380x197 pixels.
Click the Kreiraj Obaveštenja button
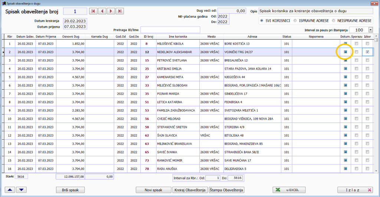coord(190,190)
